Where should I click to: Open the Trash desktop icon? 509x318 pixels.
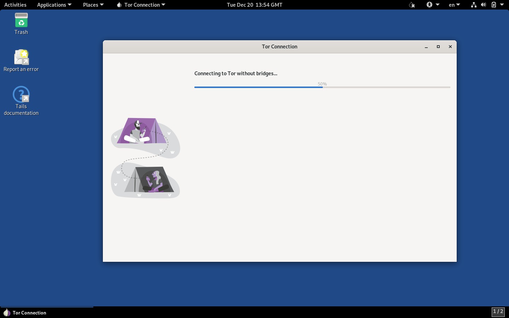click(x=21, y=24)
